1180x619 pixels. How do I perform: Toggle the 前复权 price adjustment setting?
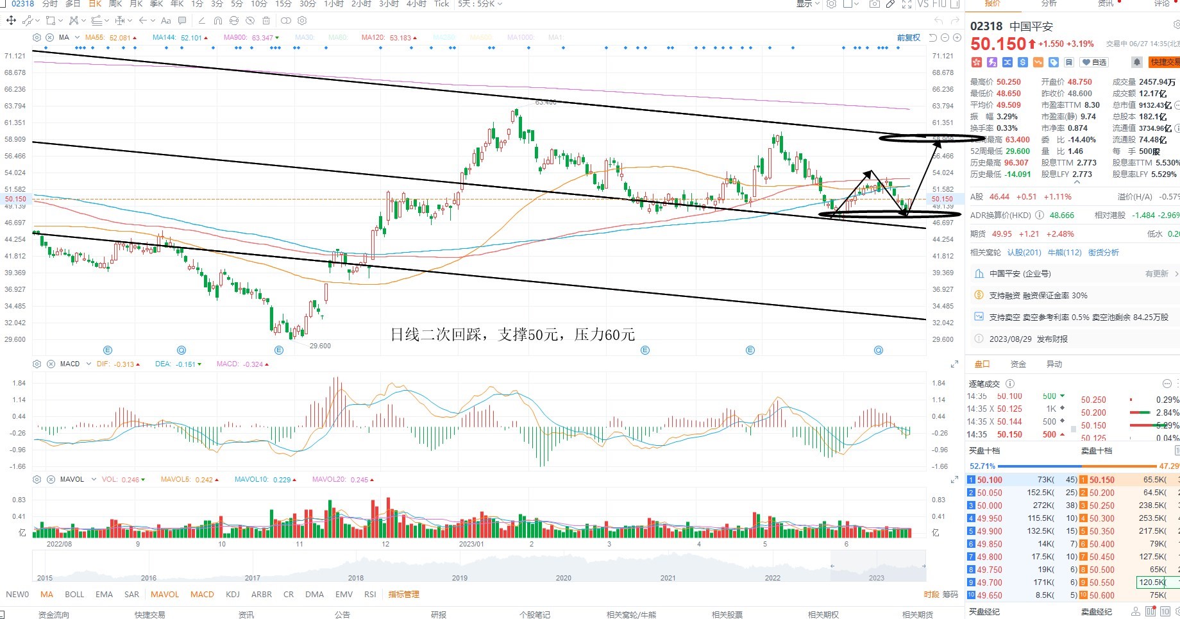pos(908,38)
